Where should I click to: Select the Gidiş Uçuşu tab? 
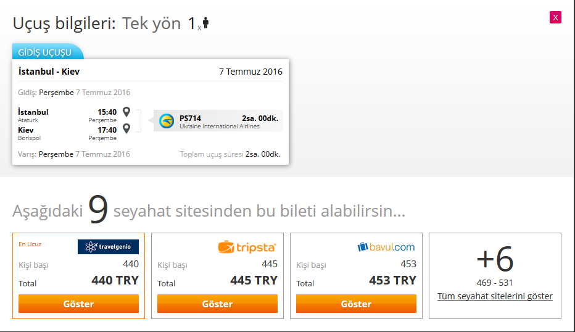(45, 52)
